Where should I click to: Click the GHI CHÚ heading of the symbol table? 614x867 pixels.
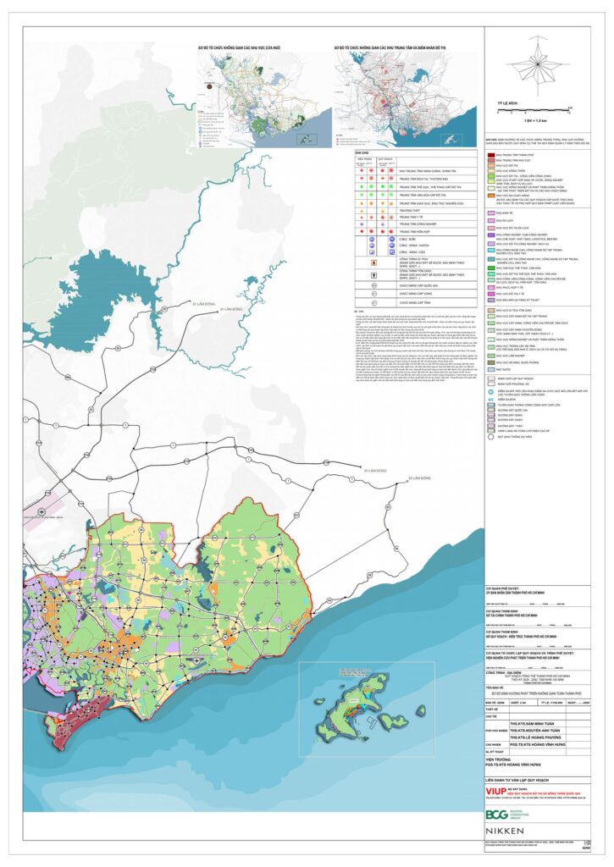pos(362,152)
